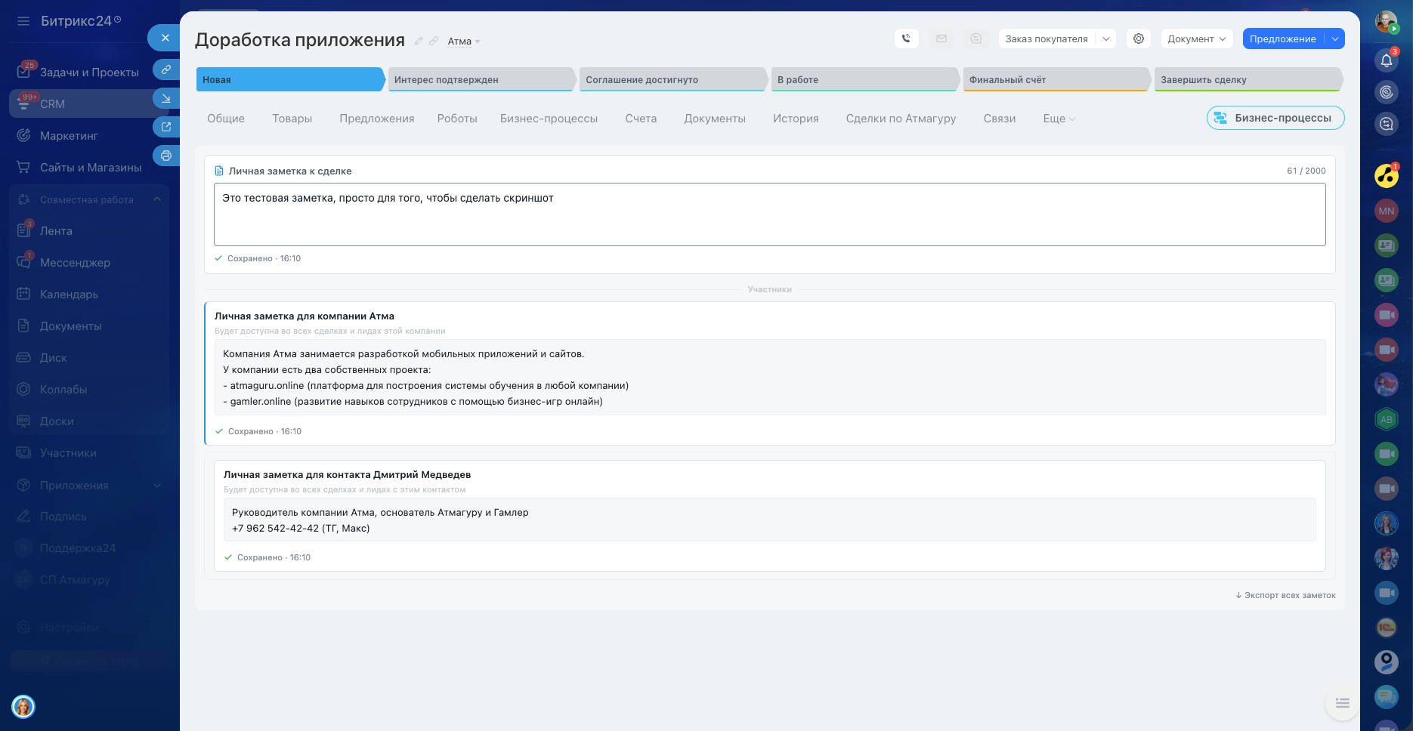
Task: Click the phone call icon button
Action: click(906, 39)
